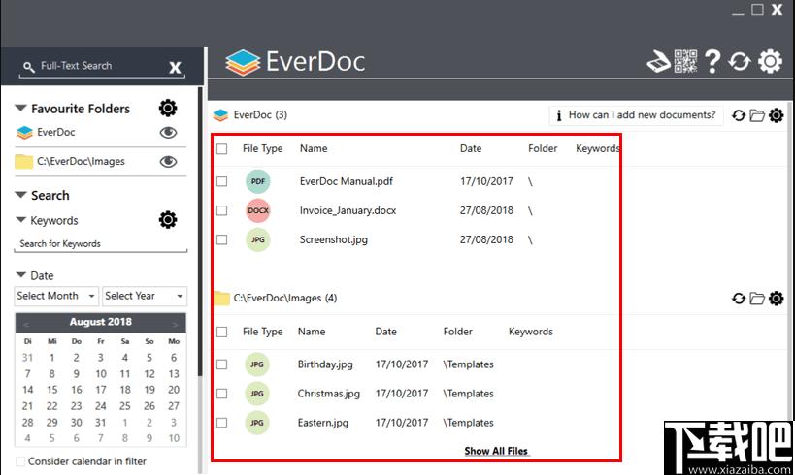Sort by Name column in Images list
This screenshot has width=795, height=475.
pyautogui.click(x=312, y=332)
